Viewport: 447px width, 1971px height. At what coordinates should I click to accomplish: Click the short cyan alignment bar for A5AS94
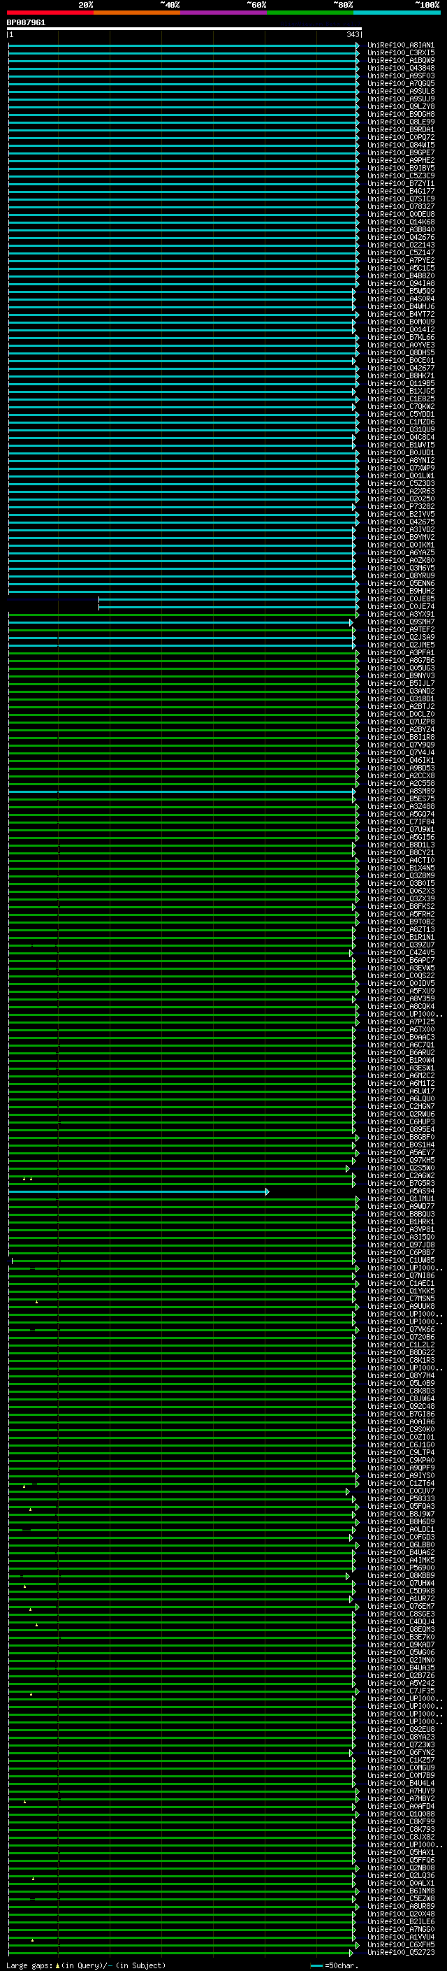pyautogui.click(x=138, y=1191)
